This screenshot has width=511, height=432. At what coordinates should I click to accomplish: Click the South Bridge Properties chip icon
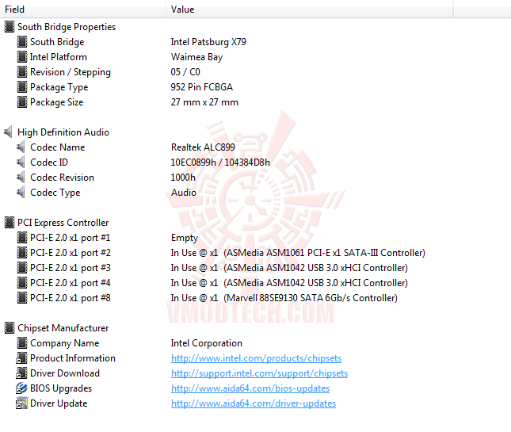10,27
